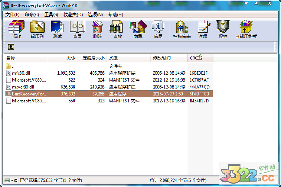Click packed size 240,938
The height and width of the screenshot is (187, 281).
pyautogui.click(x=97, y=87)
